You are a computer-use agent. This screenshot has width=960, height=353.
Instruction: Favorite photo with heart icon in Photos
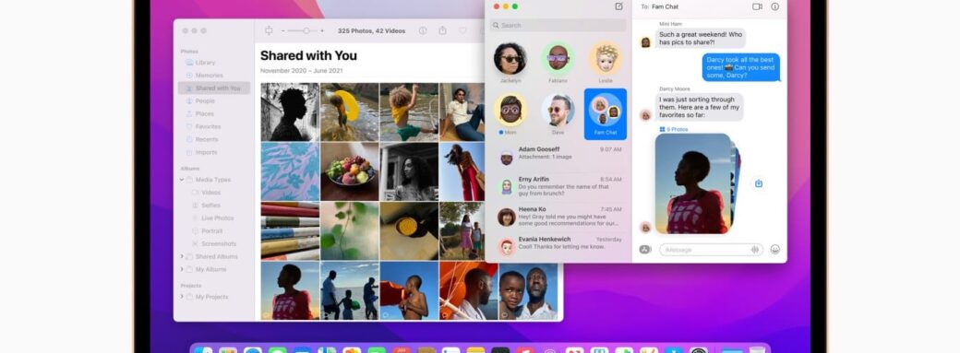click(462, 30)
